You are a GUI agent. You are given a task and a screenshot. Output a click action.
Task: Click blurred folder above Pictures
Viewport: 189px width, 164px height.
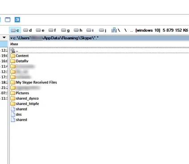click(25, 88)
